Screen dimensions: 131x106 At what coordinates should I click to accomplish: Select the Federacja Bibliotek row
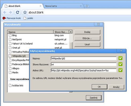click(x=19, y=64)
